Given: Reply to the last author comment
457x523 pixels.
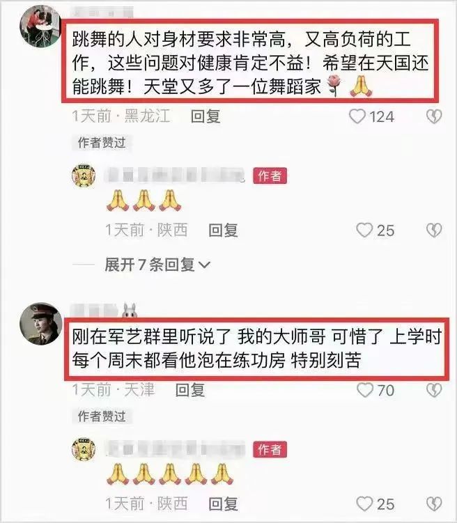Looking at the screenshot, I should [223, 504].
